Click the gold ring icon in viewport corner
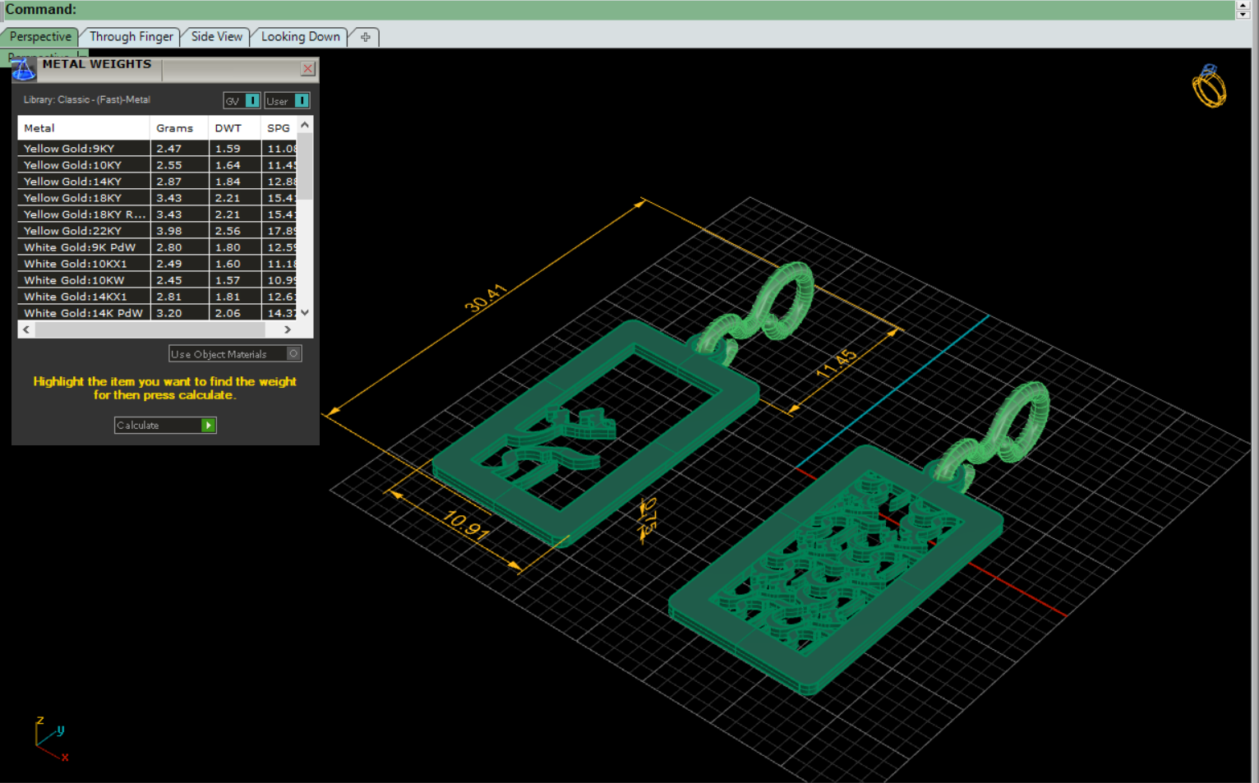This screenshot has height=783, width=1259. (1209, 86)
